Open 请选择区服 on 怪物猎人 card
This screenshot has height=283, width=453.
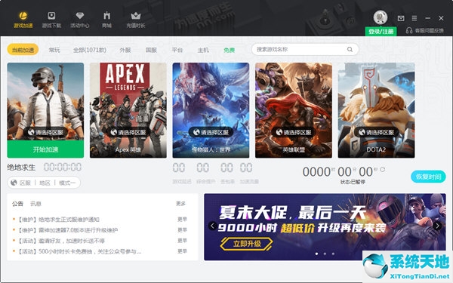pos(211,132)
